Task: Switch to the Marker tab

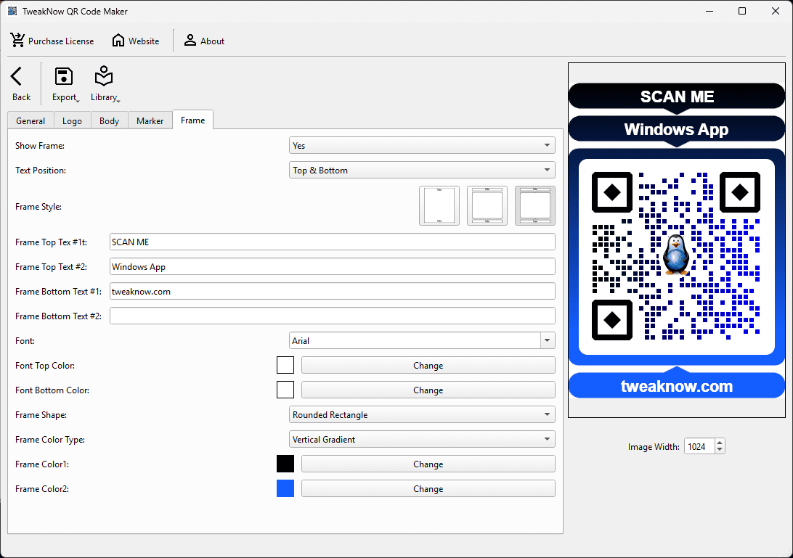Action: click(x=150, y=120)
